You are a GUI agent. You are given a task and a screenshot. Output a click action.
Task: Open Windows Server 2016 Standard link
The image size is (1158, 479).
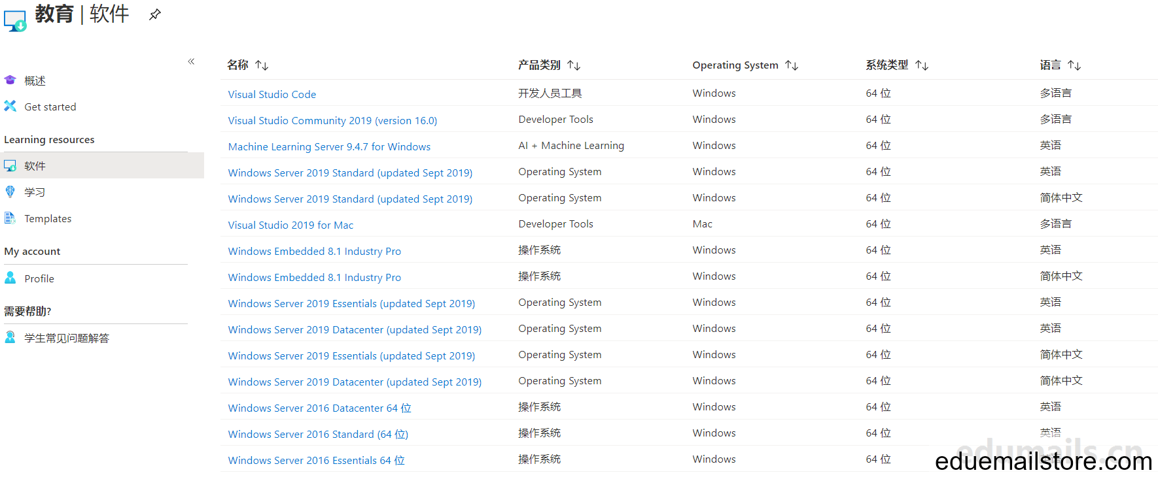click(x=318, y=434)
